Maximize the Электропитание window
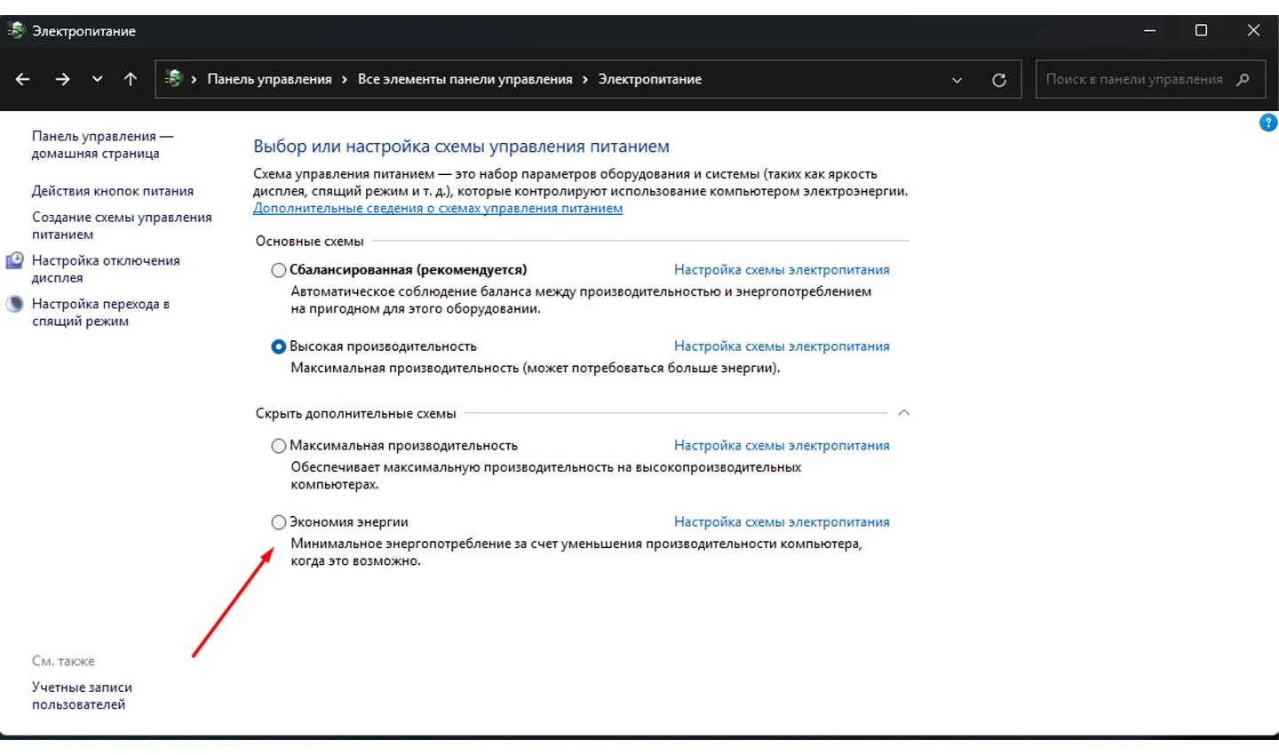The image size is (1279, 755). pyautogui.click(x=1202, y=30)
